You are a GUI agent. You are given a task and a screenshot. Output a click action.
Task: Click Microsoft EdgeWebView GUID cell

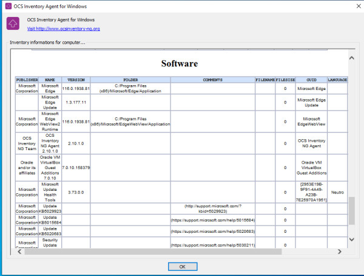(x=311, y=122)
